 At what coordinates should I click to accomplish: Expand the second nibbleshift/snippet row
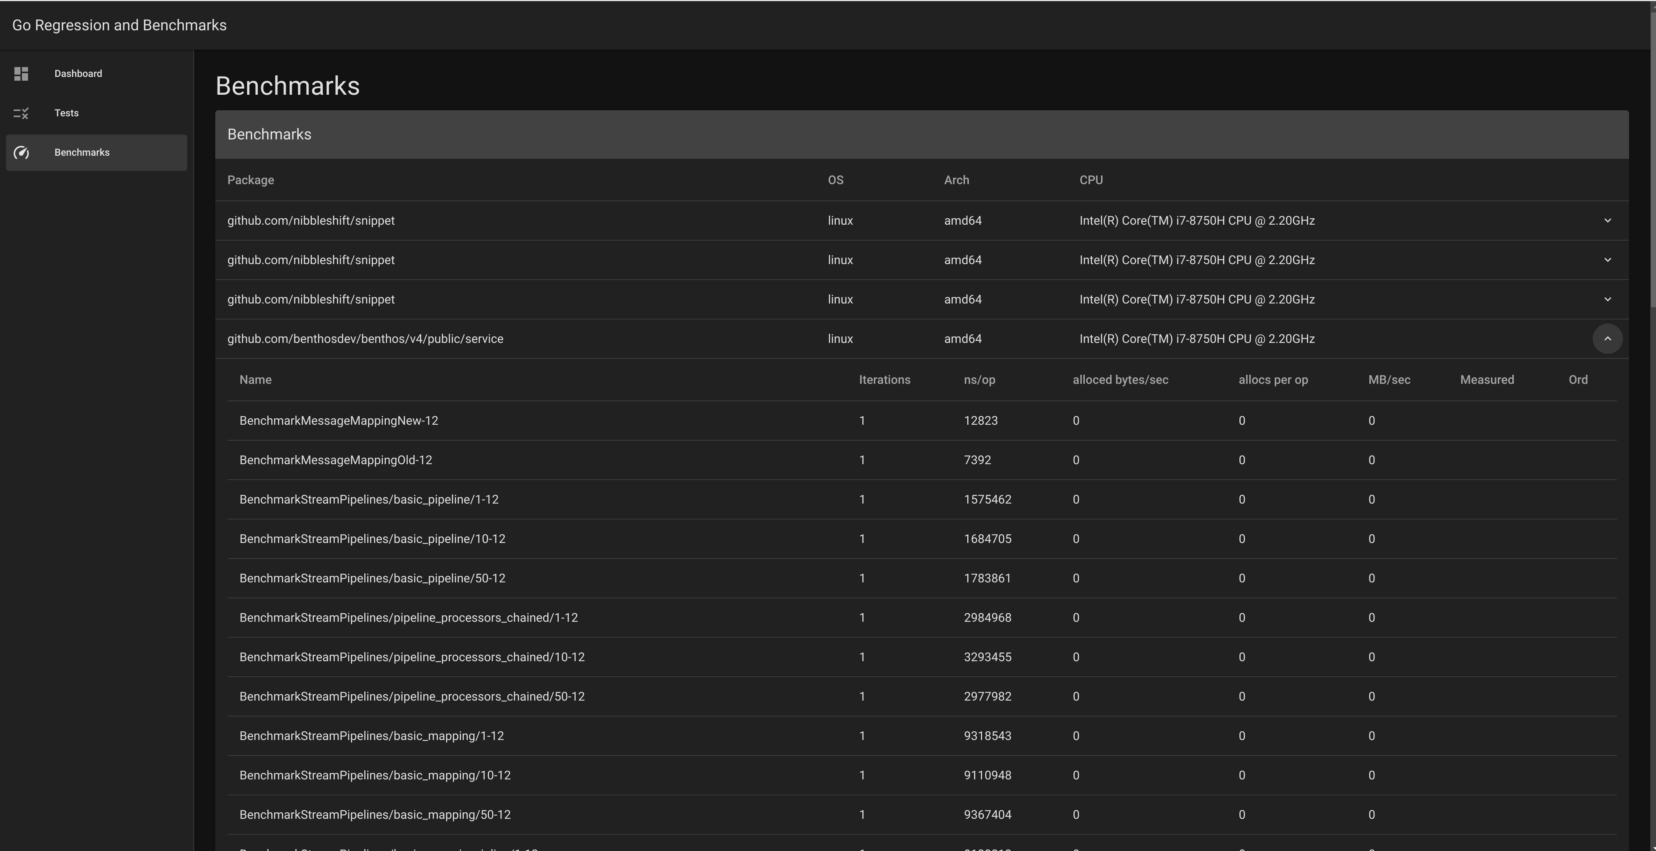pos(1607,260)
